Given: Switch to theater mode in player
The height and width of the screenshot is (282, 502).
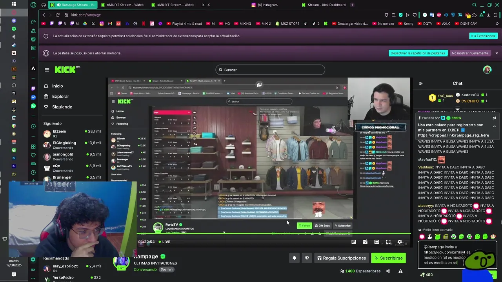Looking at the screenshot, I should 376,242.
